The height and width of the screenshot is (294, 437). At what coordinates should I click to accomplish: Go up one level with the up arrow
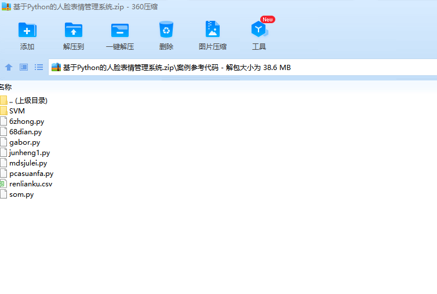(9, 67)
